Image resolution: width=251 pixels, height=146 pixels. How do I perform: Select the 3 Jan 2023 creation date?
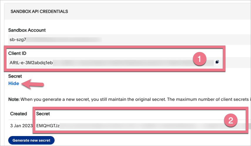point(21,125)
